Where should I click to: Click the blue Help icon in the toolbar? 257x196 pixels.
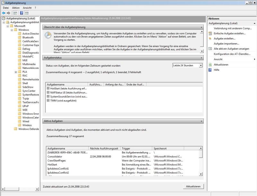pyautogui.click(x=22, y=13)
